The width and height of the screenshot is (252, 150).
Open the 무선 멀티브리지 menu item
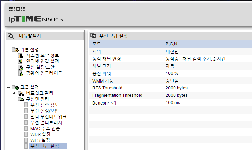46,122
